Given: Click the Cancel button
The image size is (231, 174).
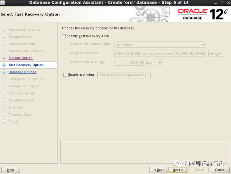Looking at the screenshot, I should pyautogui.click(x=220, y=170).
